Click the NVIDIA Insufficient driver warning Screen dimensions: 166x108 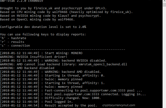[x=34, y=57]
